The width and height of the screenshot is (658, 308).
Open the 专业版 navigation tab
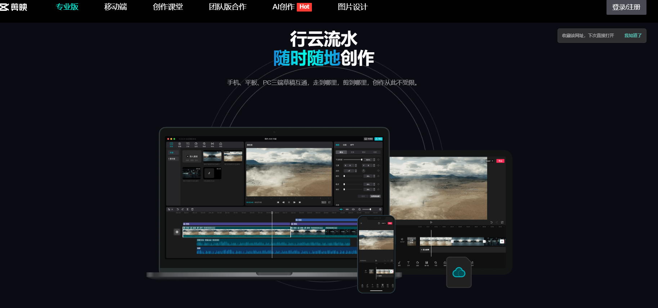pos(67,7)
